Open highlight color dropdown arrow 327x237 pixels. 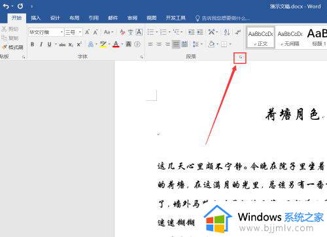(109, 45)
